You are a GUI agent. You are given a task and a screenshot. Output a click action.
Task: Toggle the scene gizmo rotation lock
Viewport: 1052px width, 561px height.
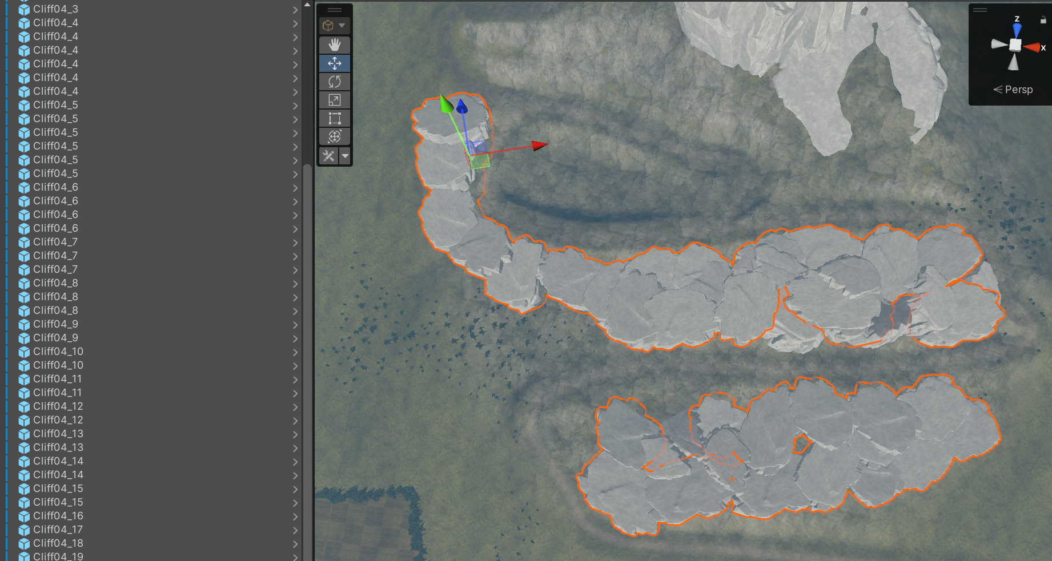pos(1043,20)
